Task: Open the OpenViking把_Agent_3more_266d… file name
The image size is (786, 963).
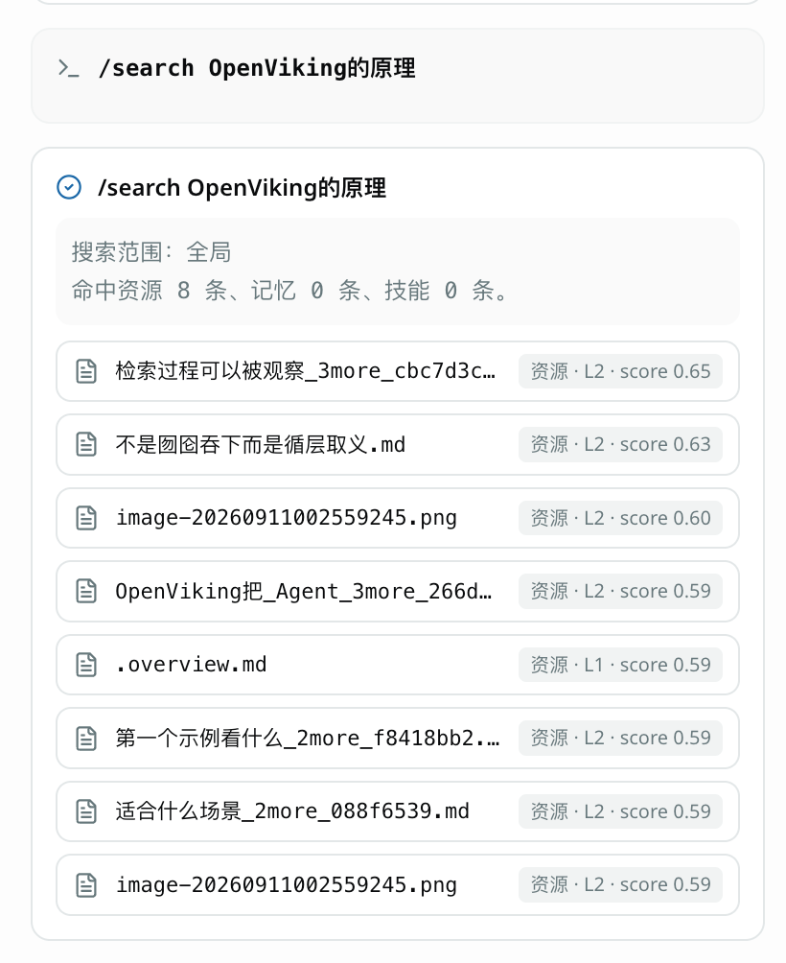Action: (x=304, y=591)
